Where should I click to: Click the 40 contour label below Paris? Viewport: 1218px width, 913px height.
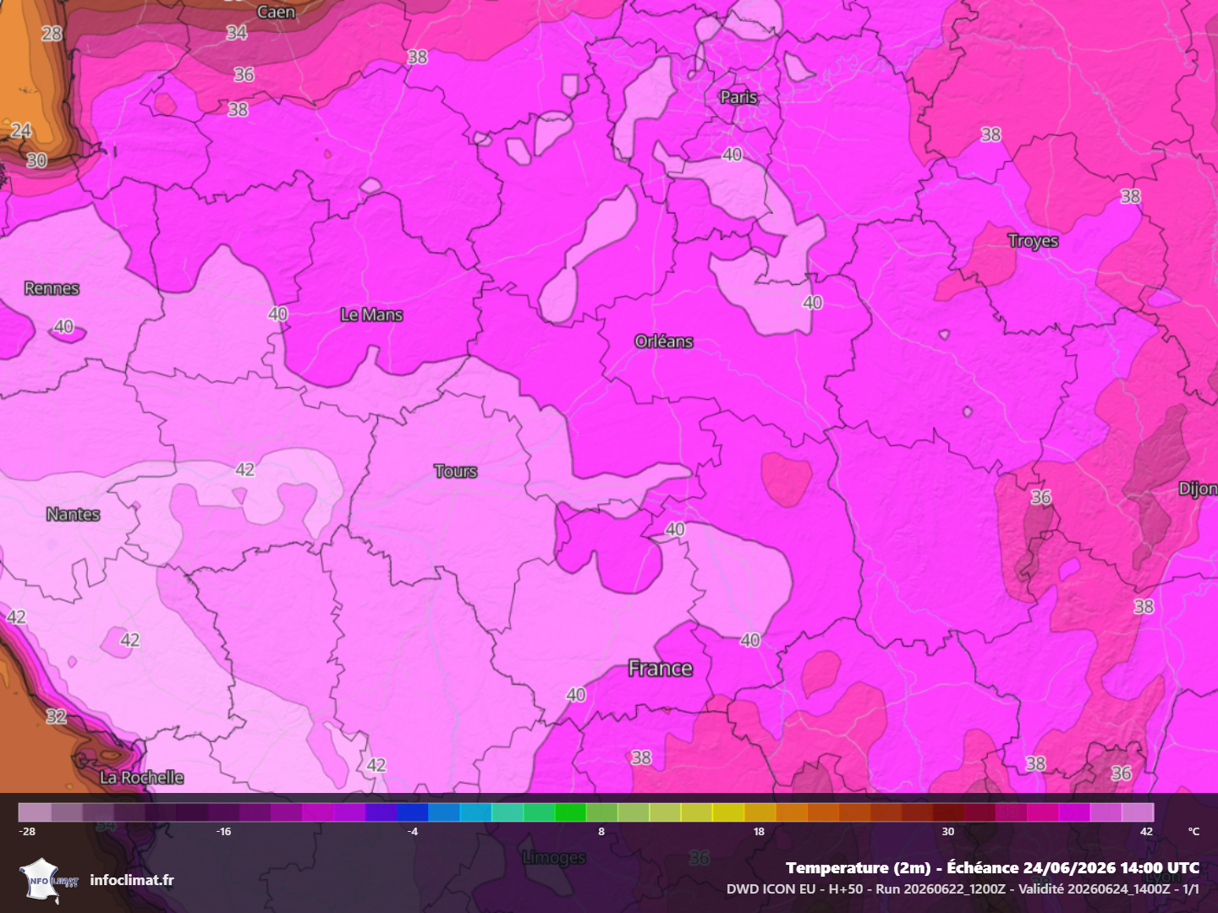732,155
